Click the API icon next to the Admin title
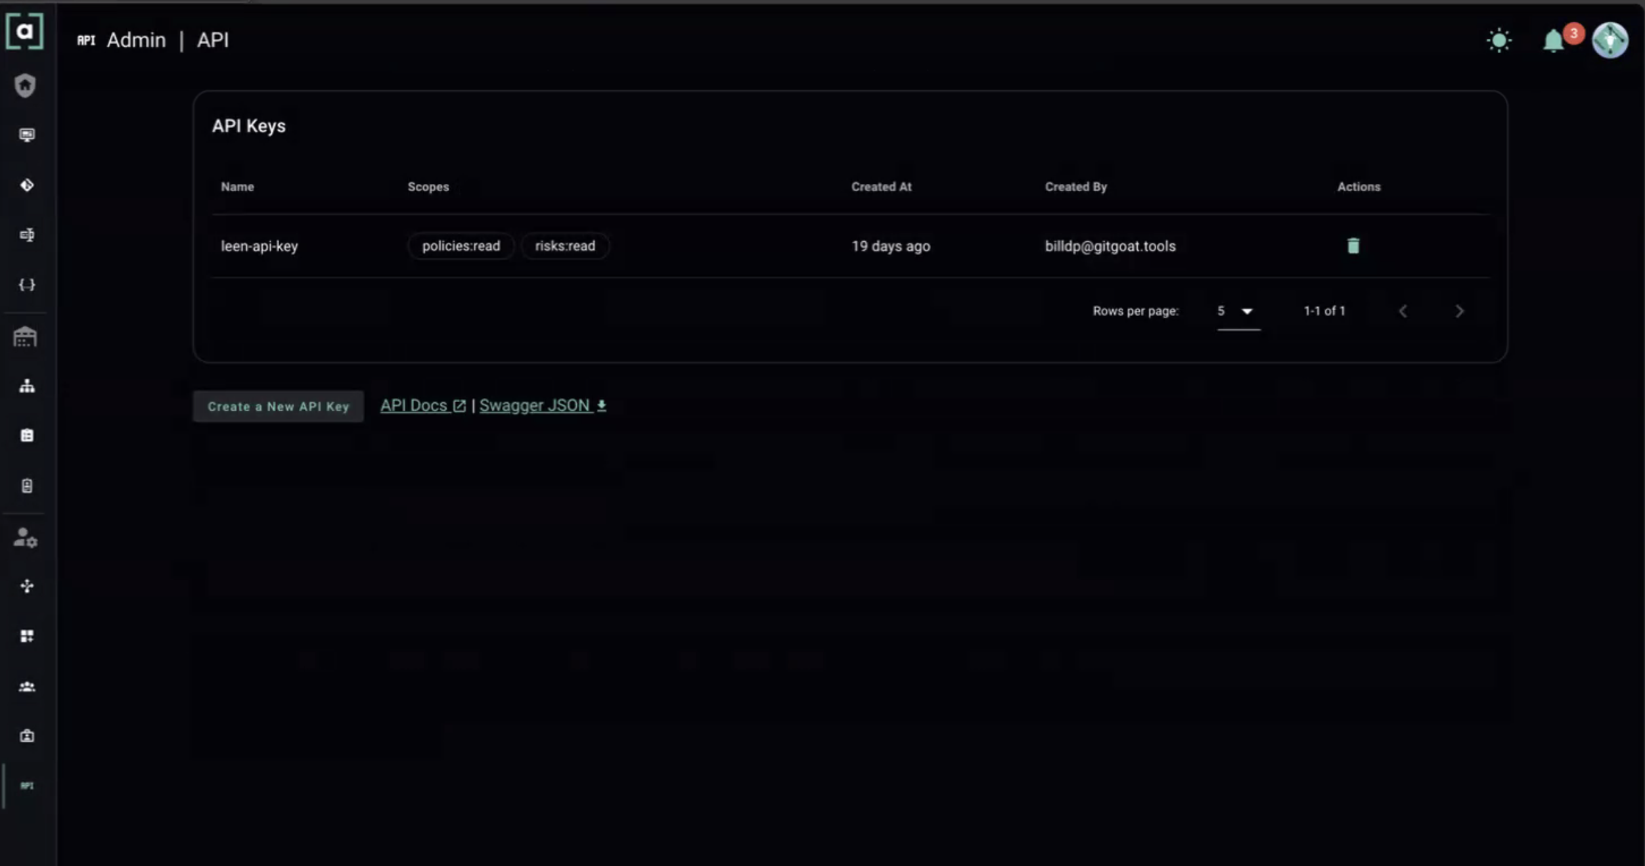Image resolution: width=1645 pixels, height=866 pixels. point(86,40)
